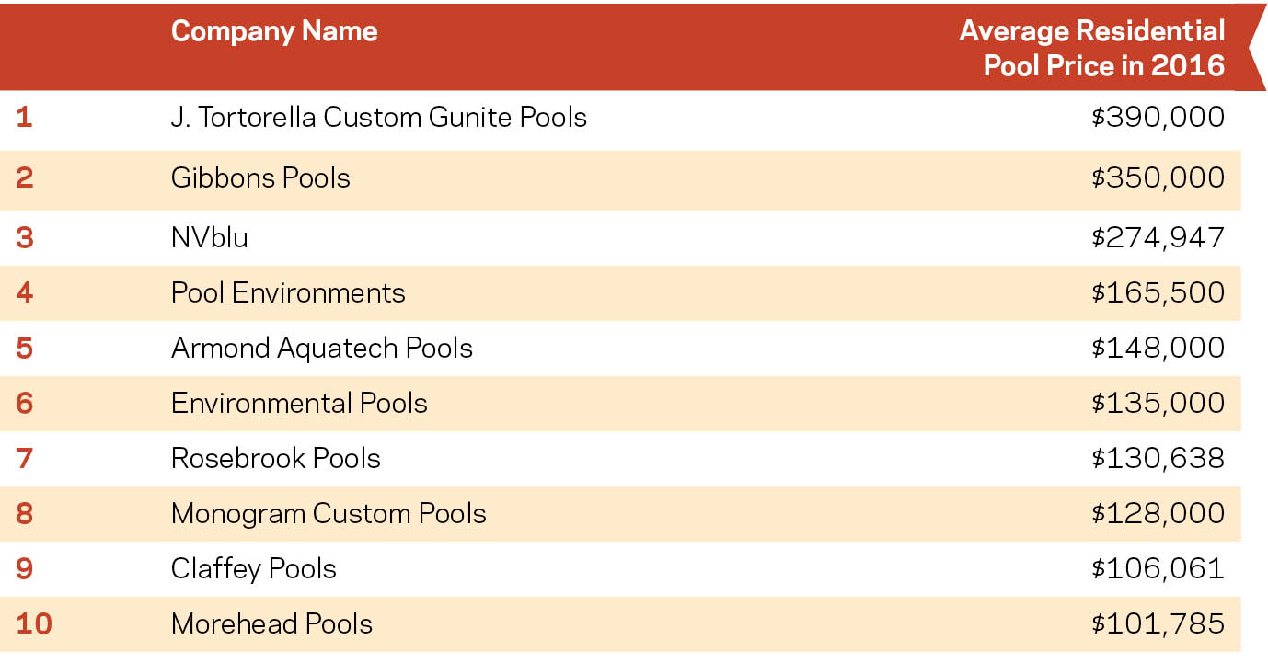Click the $274,947 price value
The image size is (1268, 663).
point(1158,237)
